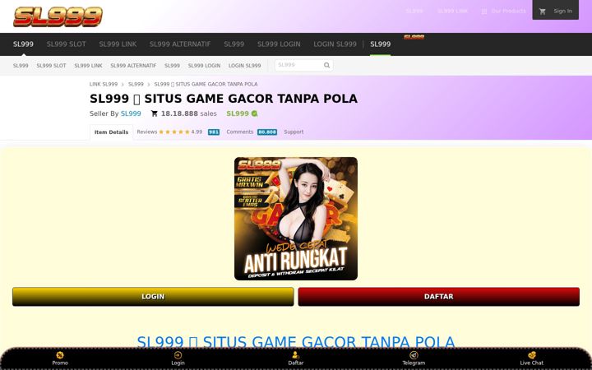
Task: Select SL999 SLOT in the dark navigation bar
Action: [66, 44]
